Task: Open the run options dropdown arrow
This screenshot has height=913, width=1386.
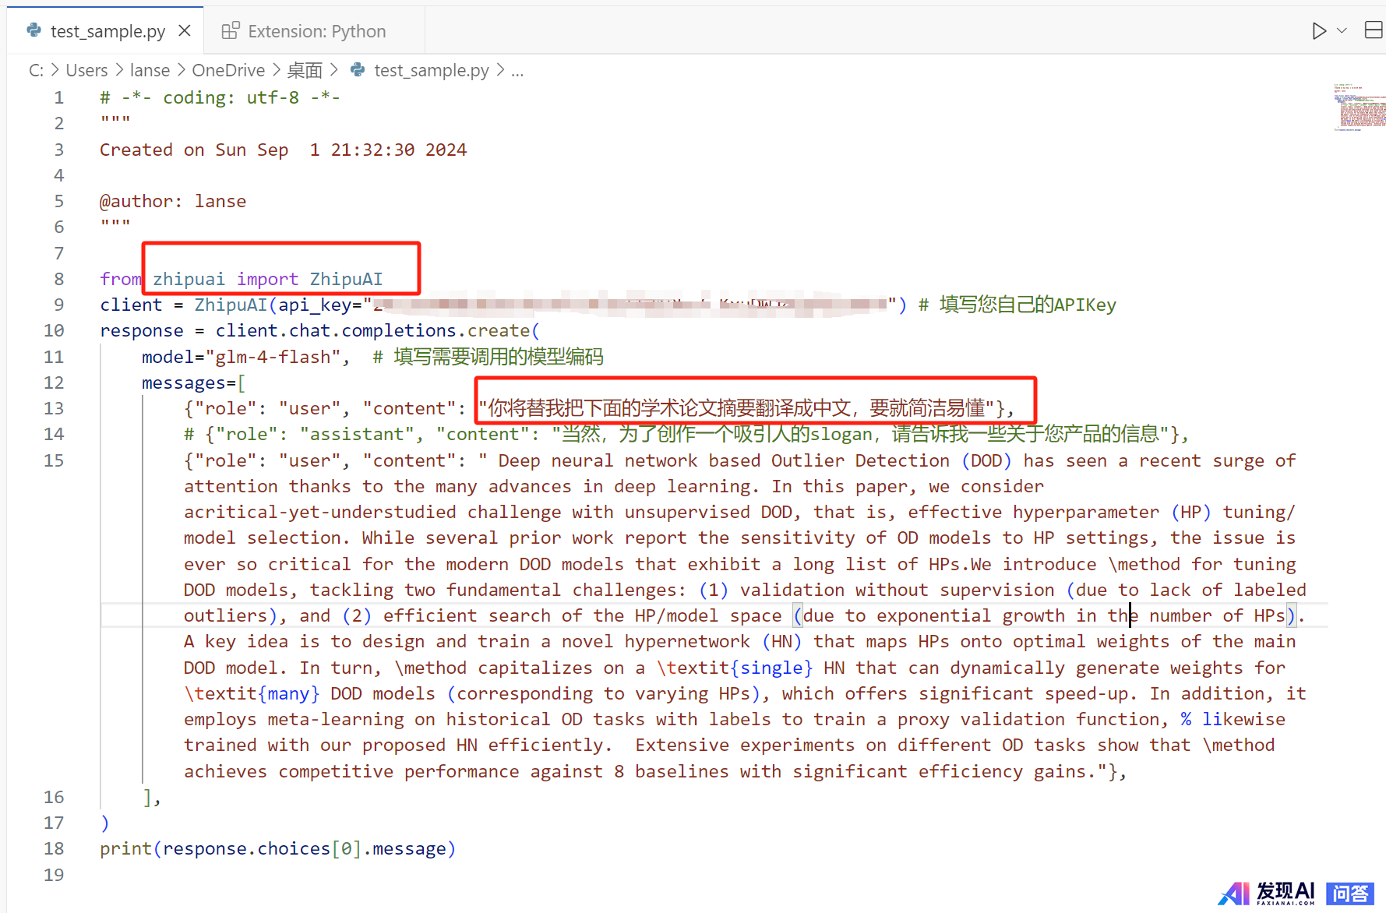Action: click(1342, 31)
